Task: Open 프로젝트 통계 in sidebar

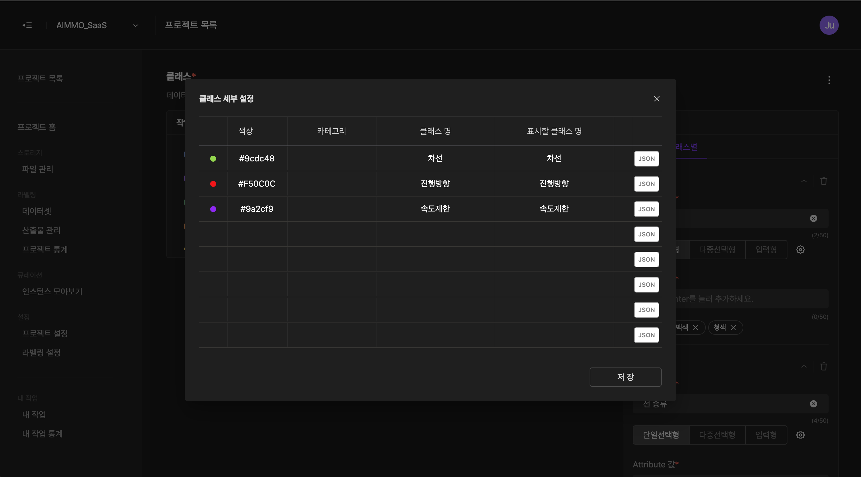Action: click(45, 249)
